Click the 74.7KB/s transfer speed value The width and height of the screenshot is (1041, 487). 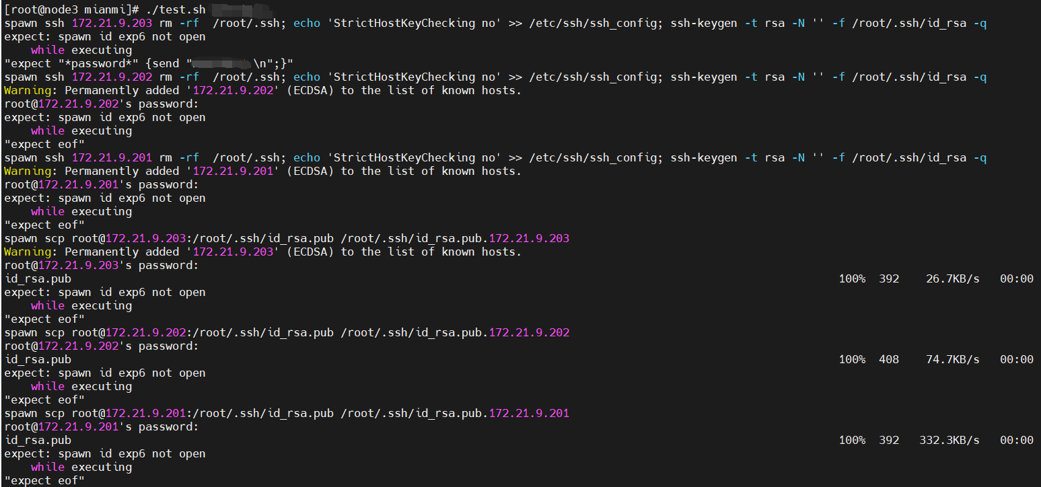952,359
